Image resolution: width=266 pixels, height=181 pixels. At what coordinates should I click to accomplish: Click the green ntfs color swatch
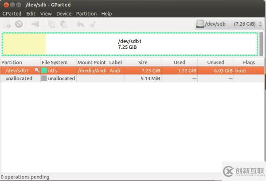click(44, 71)
